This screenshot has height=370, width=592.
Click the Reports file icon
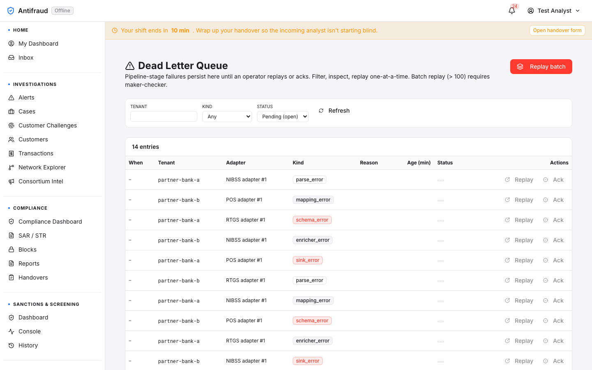tap(12, 264)
